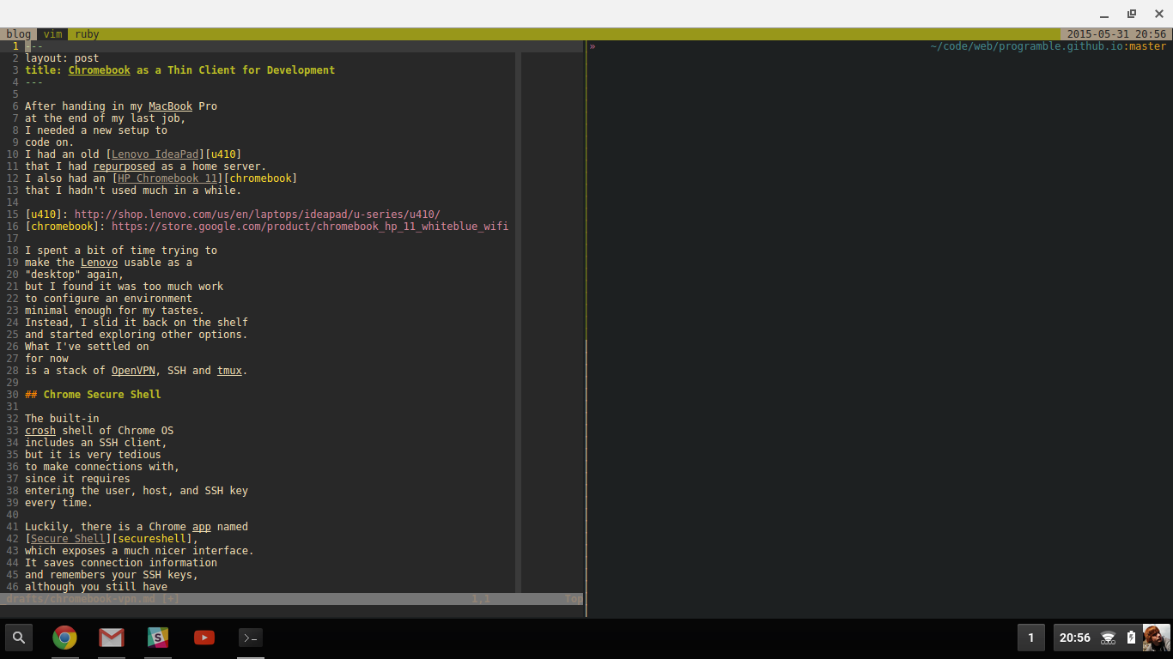Click the '## Chrome Secure Shell' heading
This screenshot has width=1173, height=659.
click(x=93, y=395)
